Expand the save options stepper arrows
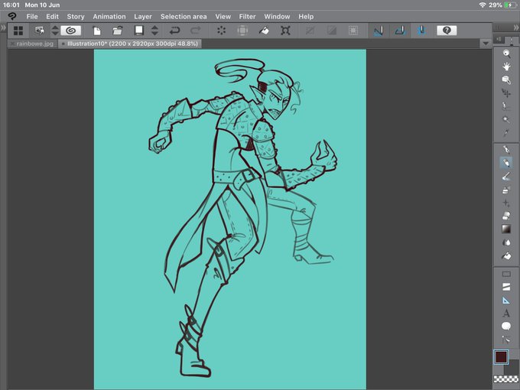 pyautogui.click(x=154, y=31)
